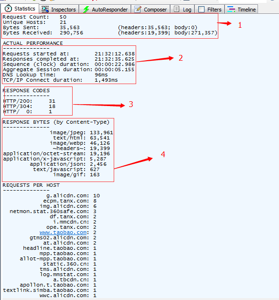Click the application/json row
Image resolution: width=279 pixels, height=300 pixels.
click(68, 164)
